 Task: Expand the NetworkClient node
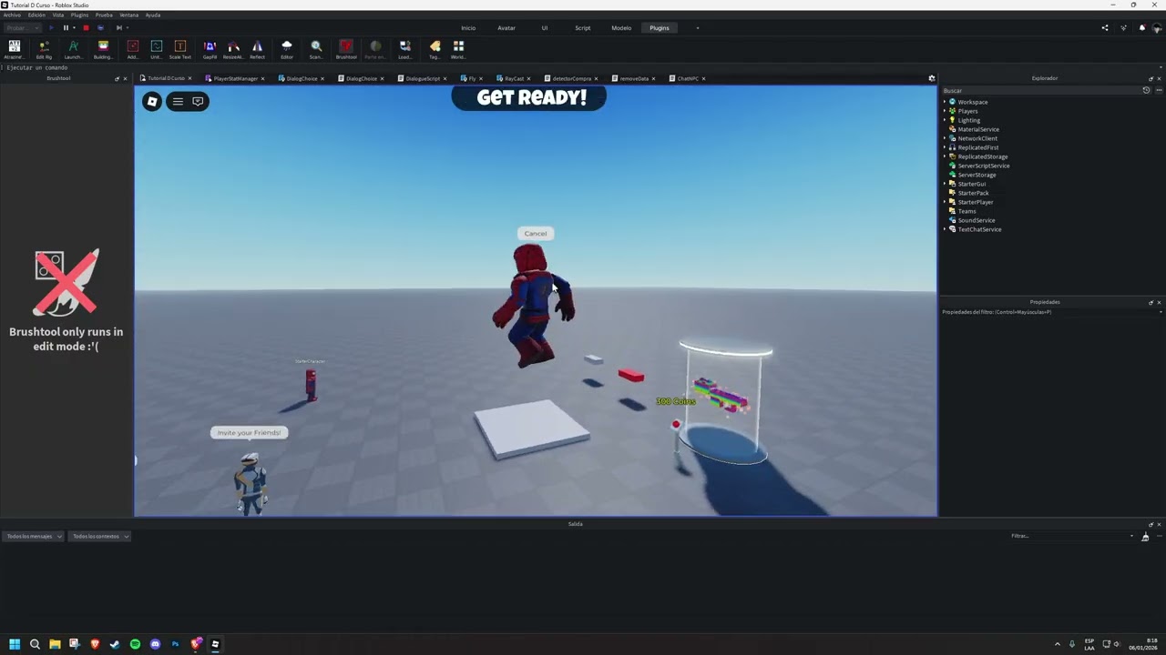click(x=945, y=138)
